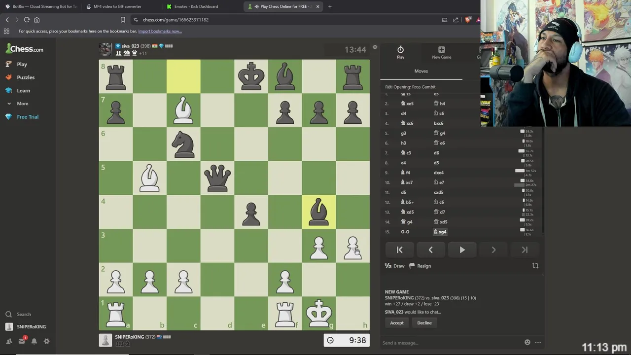Screen dimensions: 631x355
Task: Open a new browser tab
Action: [330, 6]
